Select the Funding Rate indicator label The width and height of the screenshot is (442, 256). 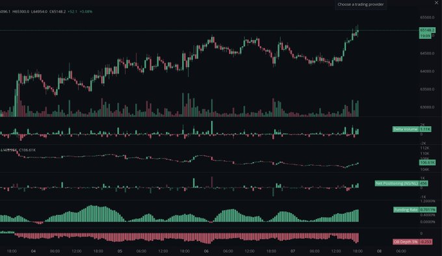[x=406, y=209]
